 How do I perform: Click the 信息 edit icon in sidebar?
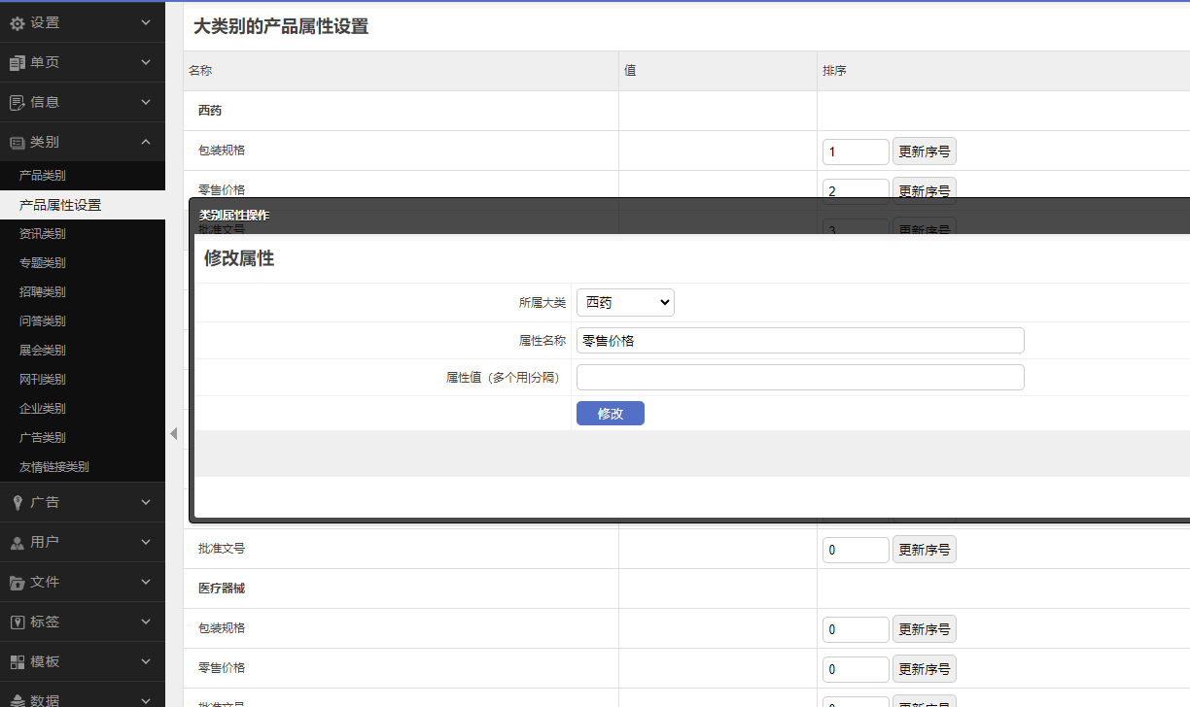[x=17, y=102]
